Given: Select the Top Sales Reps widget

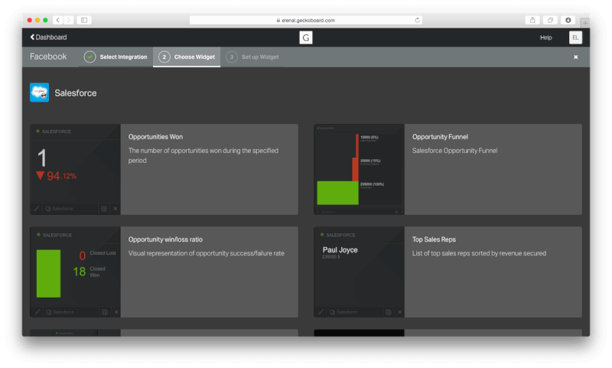Looking at the screenshot, I should [x=448, y=272].
